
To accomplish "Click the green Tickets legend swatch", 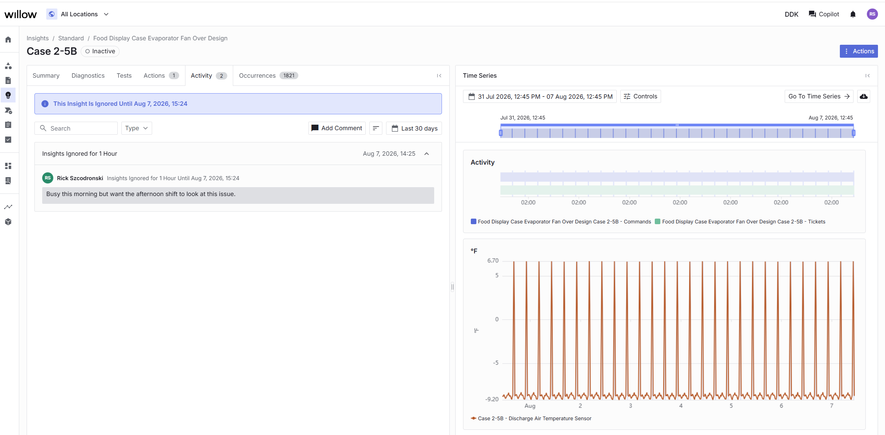I will pos(657,222).
